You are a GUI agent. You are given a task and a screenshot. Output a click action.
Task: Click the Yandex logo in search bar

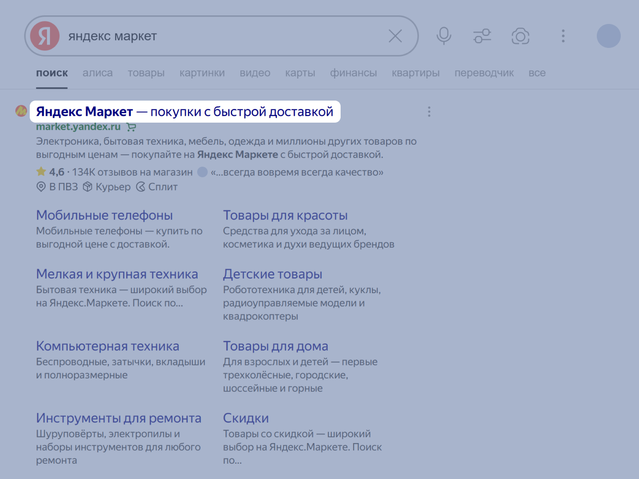click(x=44, y=36)
